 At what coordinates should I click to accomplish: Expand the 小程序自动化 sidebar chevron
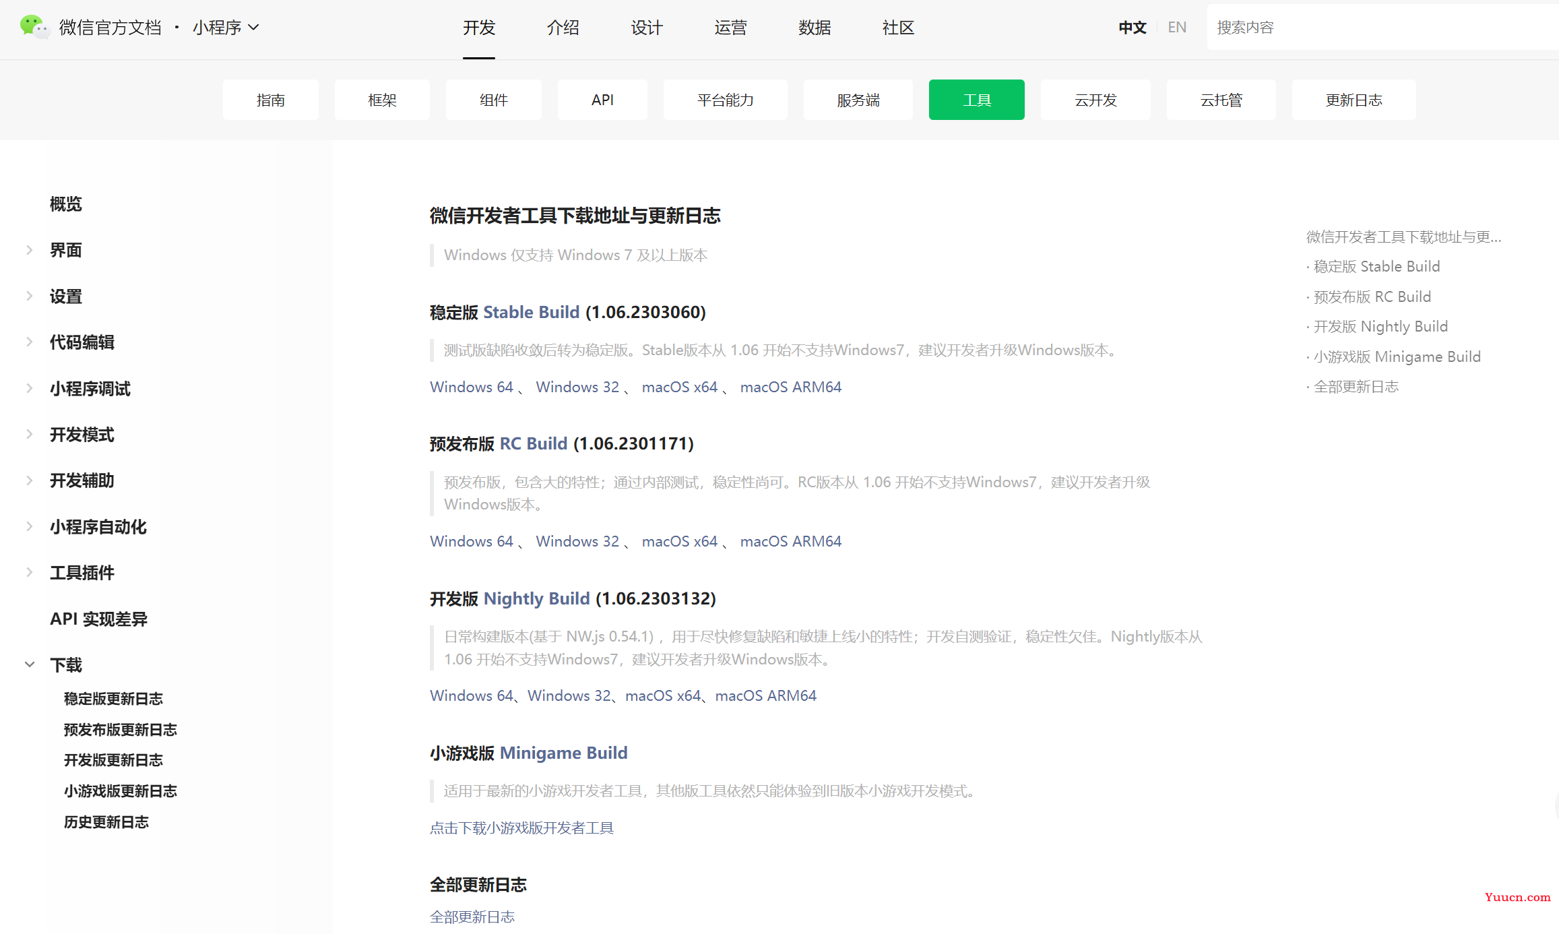[30, 526]
